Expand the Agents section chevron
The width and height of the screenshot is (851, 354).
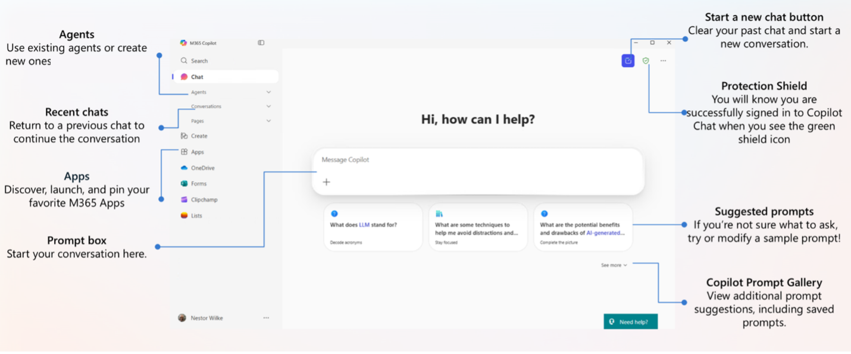[x=268, y=92]
